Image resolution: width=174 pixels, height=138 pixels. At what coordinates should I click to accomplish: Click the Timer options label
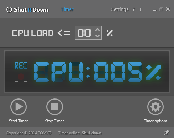pos(156,121)
